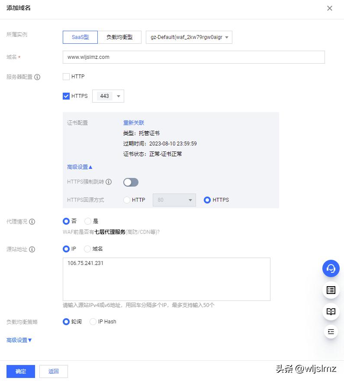The width and height of the screenshot is (344, 381).
Task: Choose 否 for 代理情况
Action: (66, 221)
